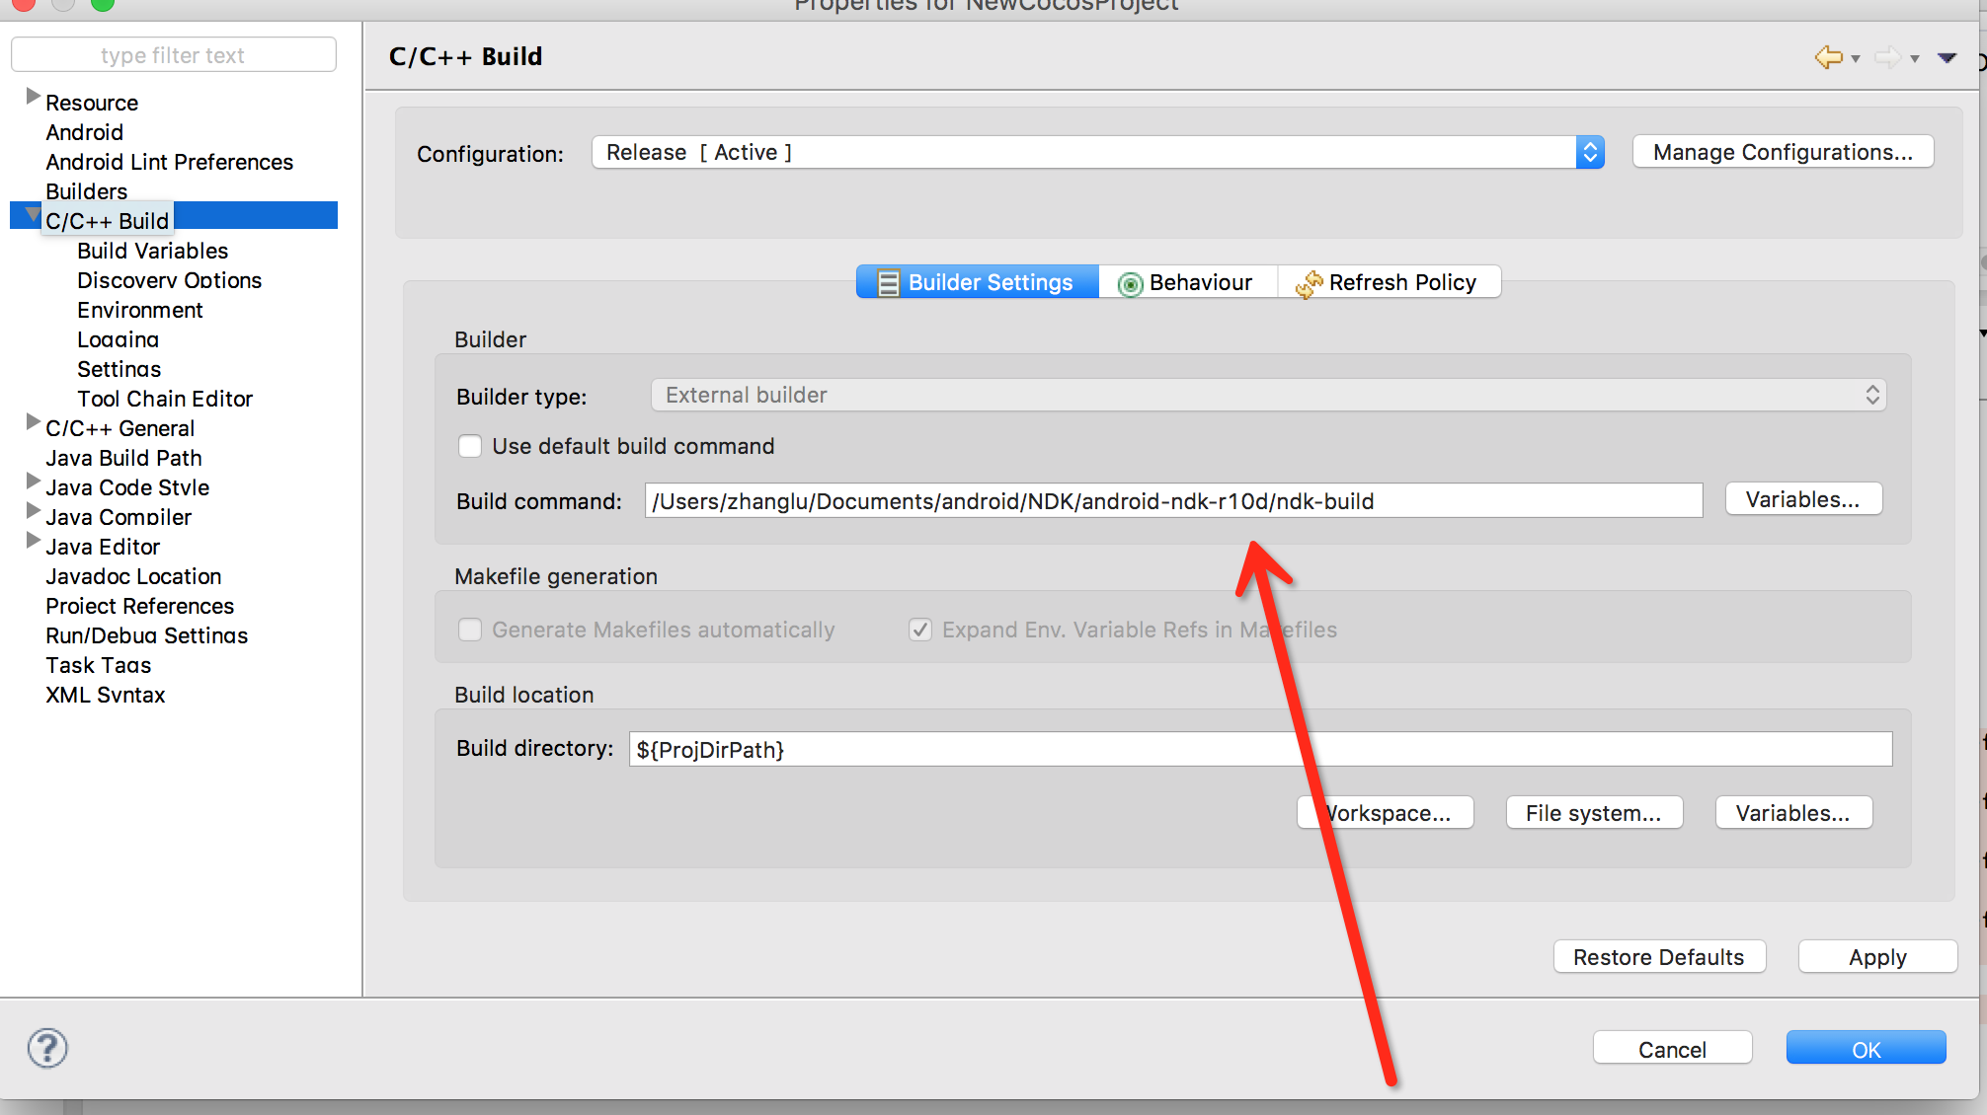1987x1115 pixels.
Task: Expand the Resource tree node
Action: (x=33, y=97)
